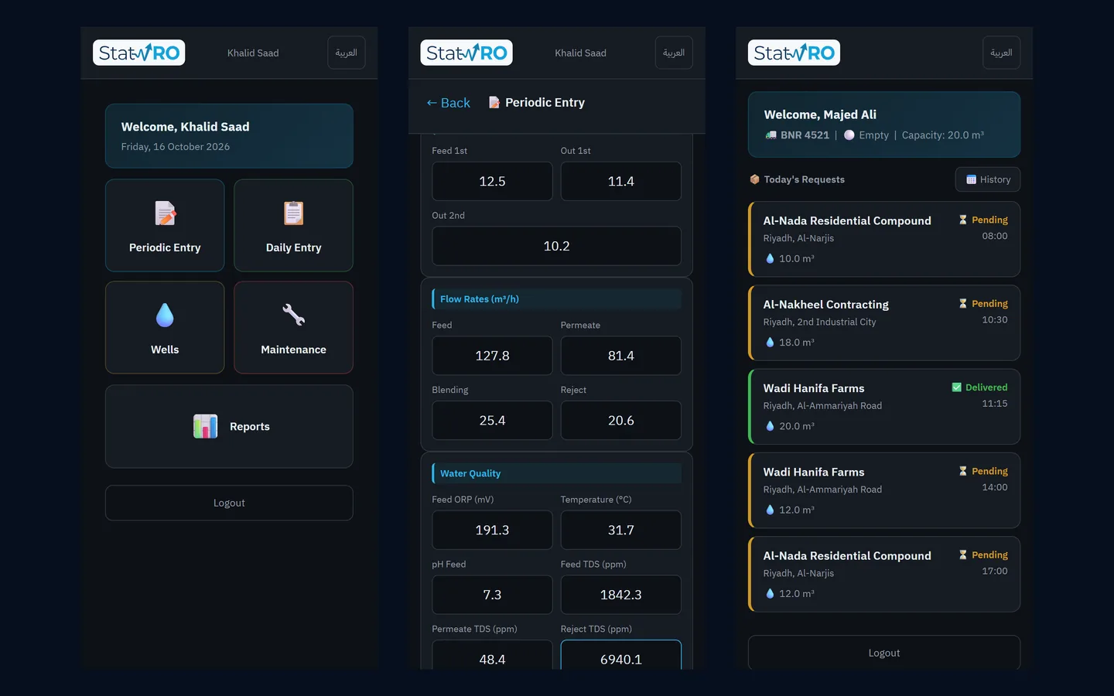Viewport: 1114px width, 696px height.
Task: Go Back from the Periodic Entry form
Action: point(448,103)
